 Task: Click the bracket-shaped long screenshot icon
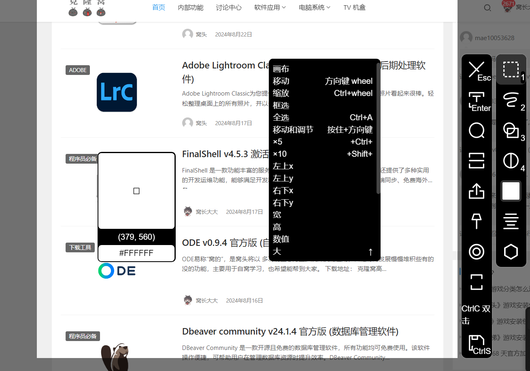477,282
